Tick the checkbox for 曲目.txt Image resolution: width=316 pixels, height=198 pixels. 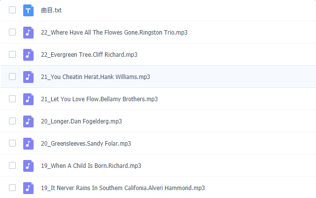coord(12,10)
